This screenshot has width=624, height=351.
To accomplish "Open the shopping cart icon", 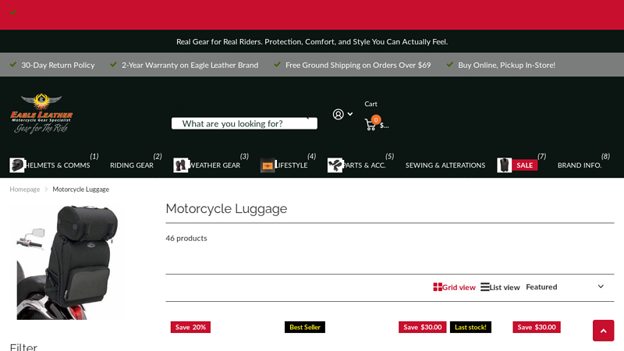I will 370,125.
